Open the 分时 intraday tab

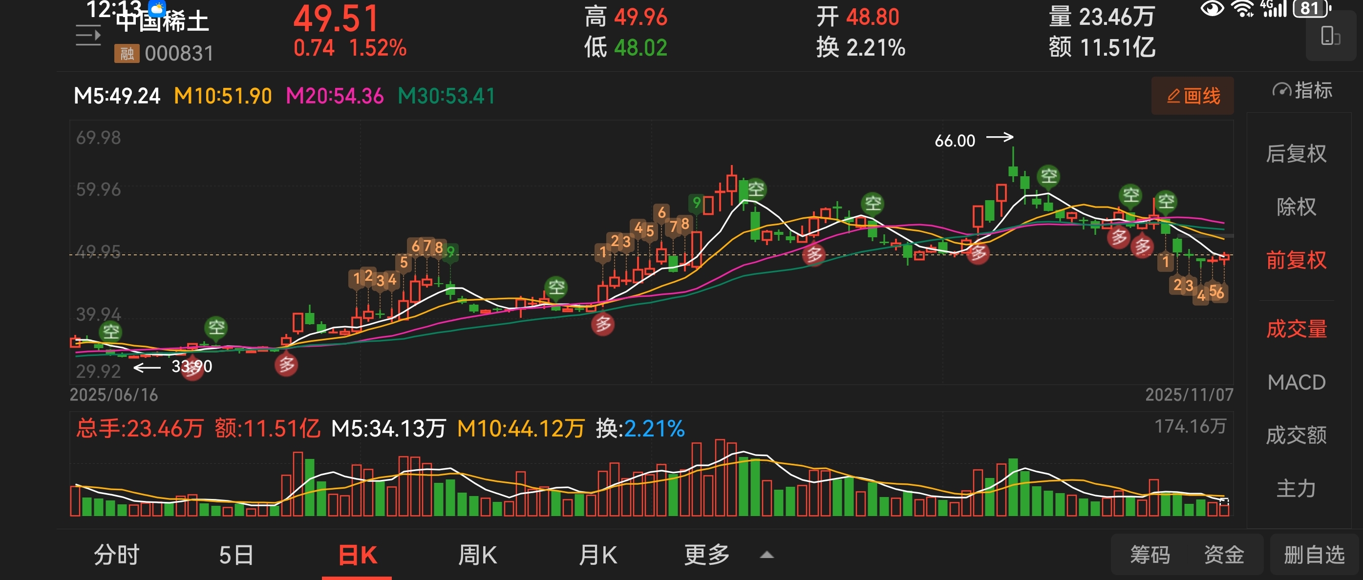(x=116, y=555)
